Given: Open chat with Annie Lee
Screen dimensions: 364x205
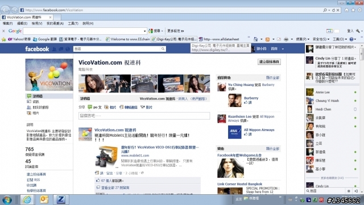Looking at the screenshot, I should point(332,92).
